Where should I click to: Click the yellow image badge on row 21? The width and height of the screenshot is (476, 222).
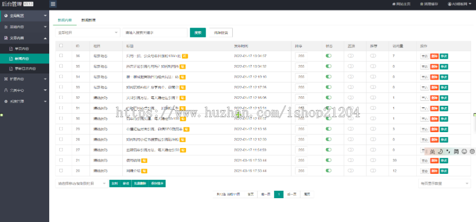point(144,161)
